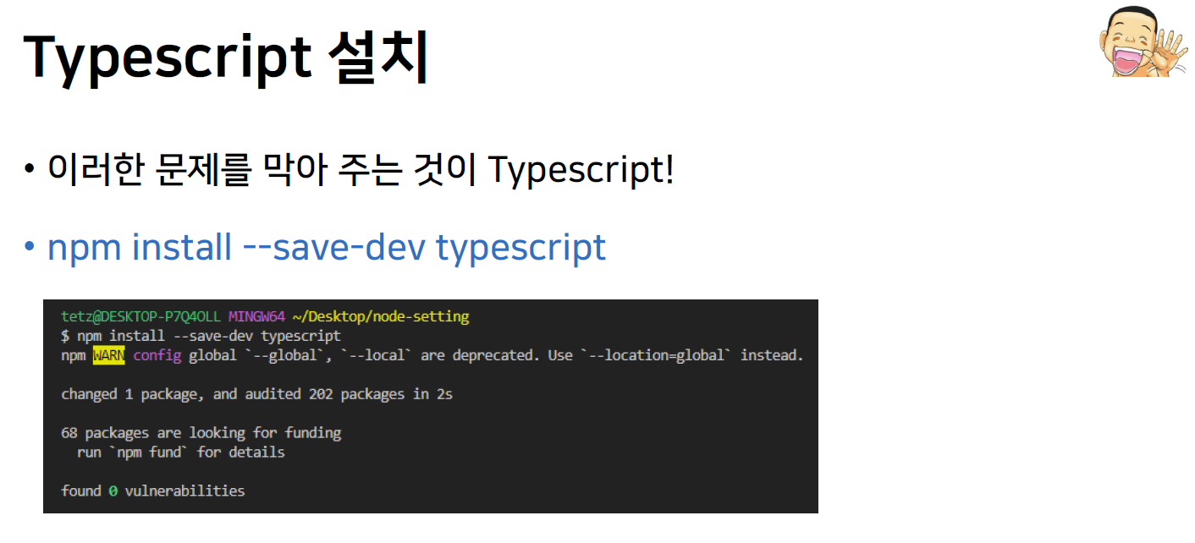1195x543 pixels.
Task: Click the line "found 0 vulnerabilities"
Action: pos(153,491)
